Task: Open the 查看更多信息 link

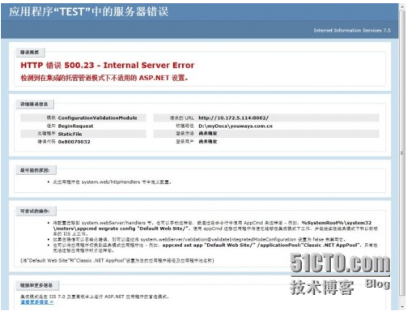Action: 37,302
